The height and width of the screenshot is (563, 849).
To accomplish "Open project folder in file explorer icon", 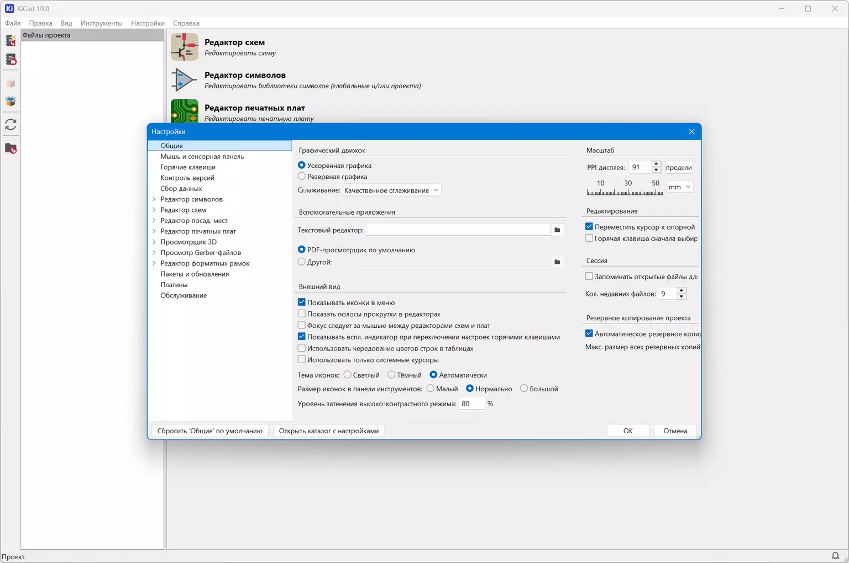I will pos(11,148).
